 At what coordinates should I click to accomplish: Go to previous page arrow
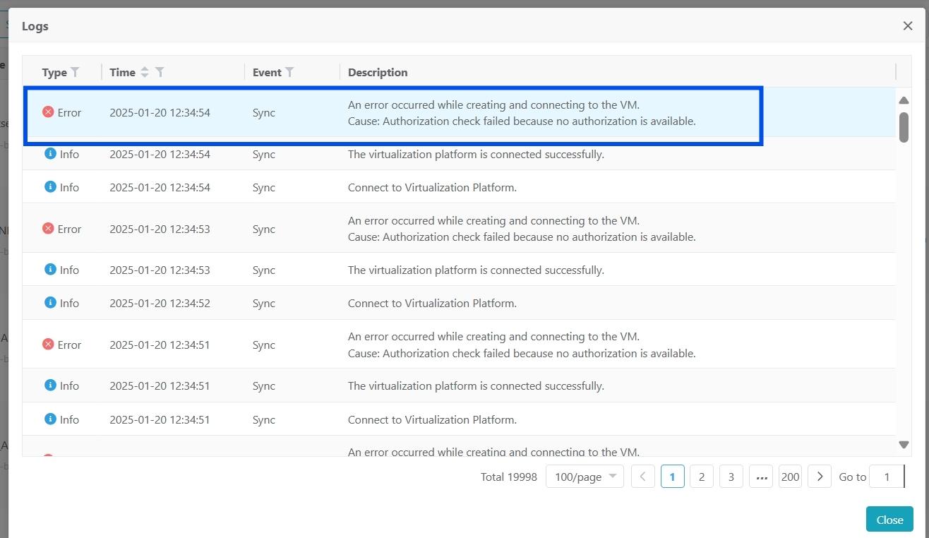click(x=643, y=477)
